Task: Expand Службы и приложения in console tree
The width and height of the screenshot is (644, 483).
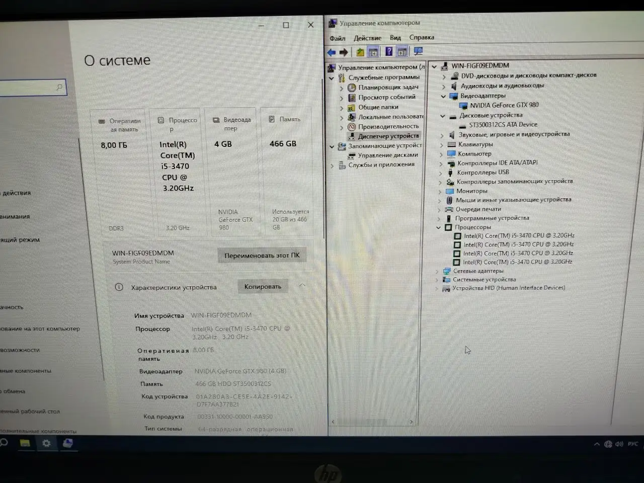Action: (x=332, y=165)
